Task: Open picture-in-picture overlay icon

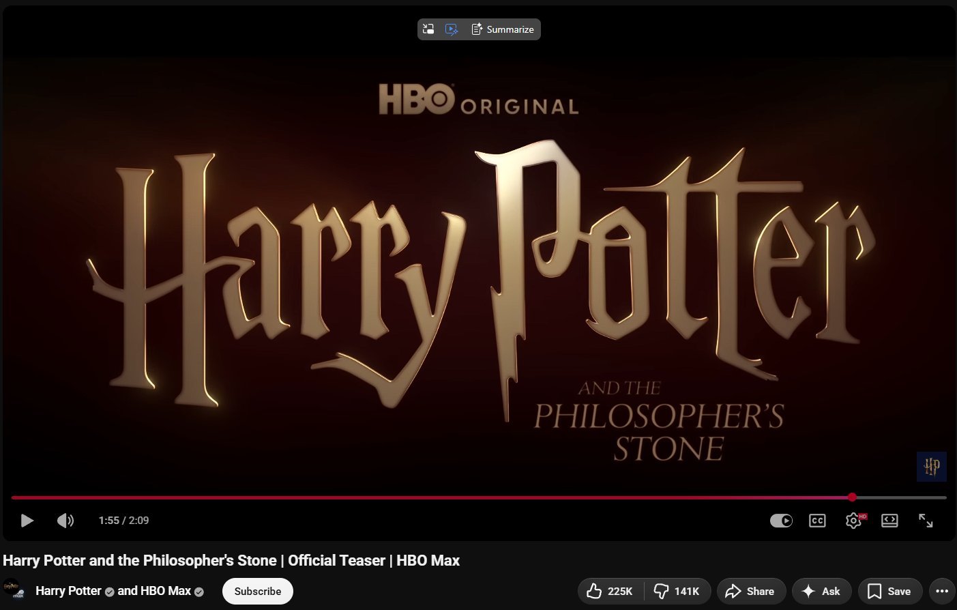Action: coord(428,29)
